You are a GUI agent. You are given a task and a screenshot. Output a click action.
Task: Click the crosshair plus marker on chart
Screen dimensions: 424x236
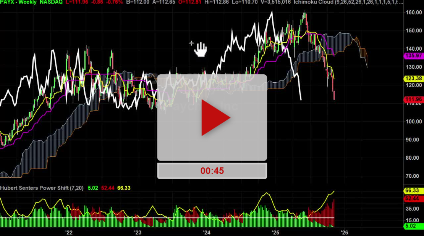tap(191, 43)
